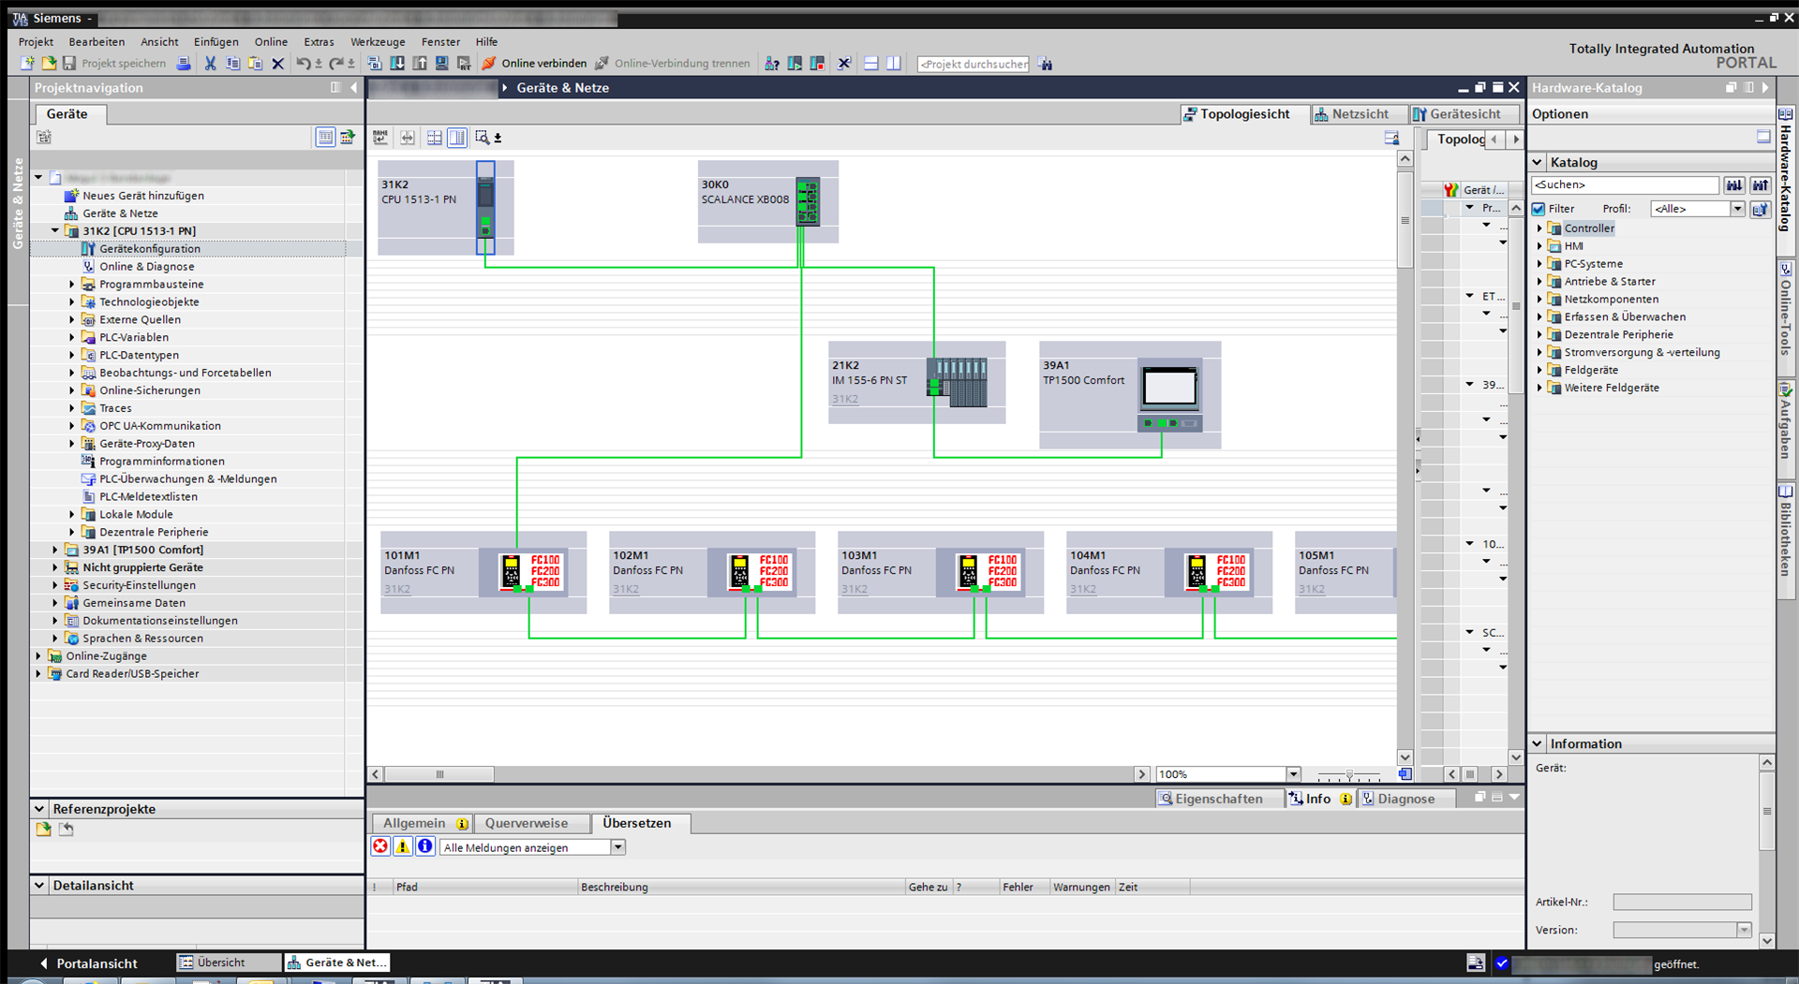Click the upload from device icon

420,64
